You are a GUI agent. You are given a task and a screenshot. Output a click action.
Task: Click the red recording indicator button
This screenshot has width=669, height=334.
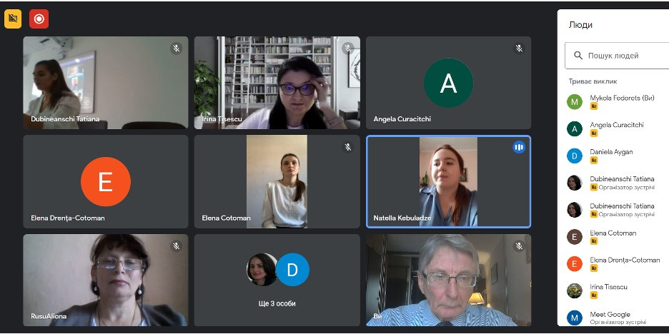tap(39, 19)
